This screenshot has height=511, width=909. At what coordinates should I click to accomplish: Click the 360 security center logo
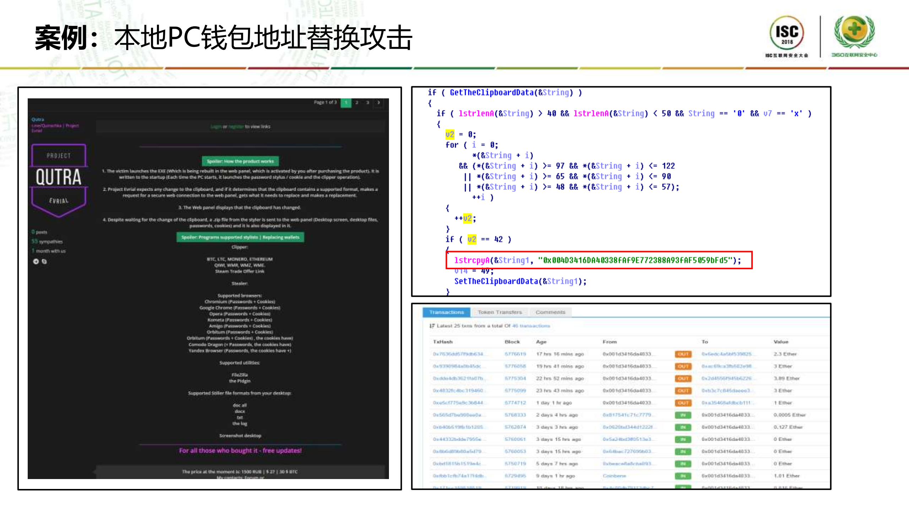tap(853, 34)
